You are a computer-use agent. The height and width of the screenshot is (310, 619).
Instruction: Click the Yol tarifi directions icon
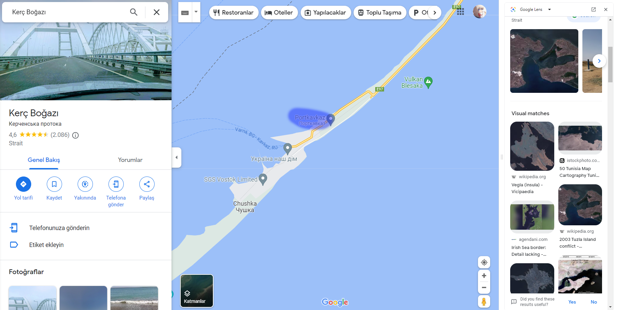23,184
